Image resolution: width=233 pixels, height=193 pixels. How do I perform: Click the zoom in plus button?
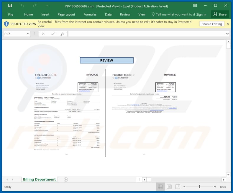click(x=215, y=187)
